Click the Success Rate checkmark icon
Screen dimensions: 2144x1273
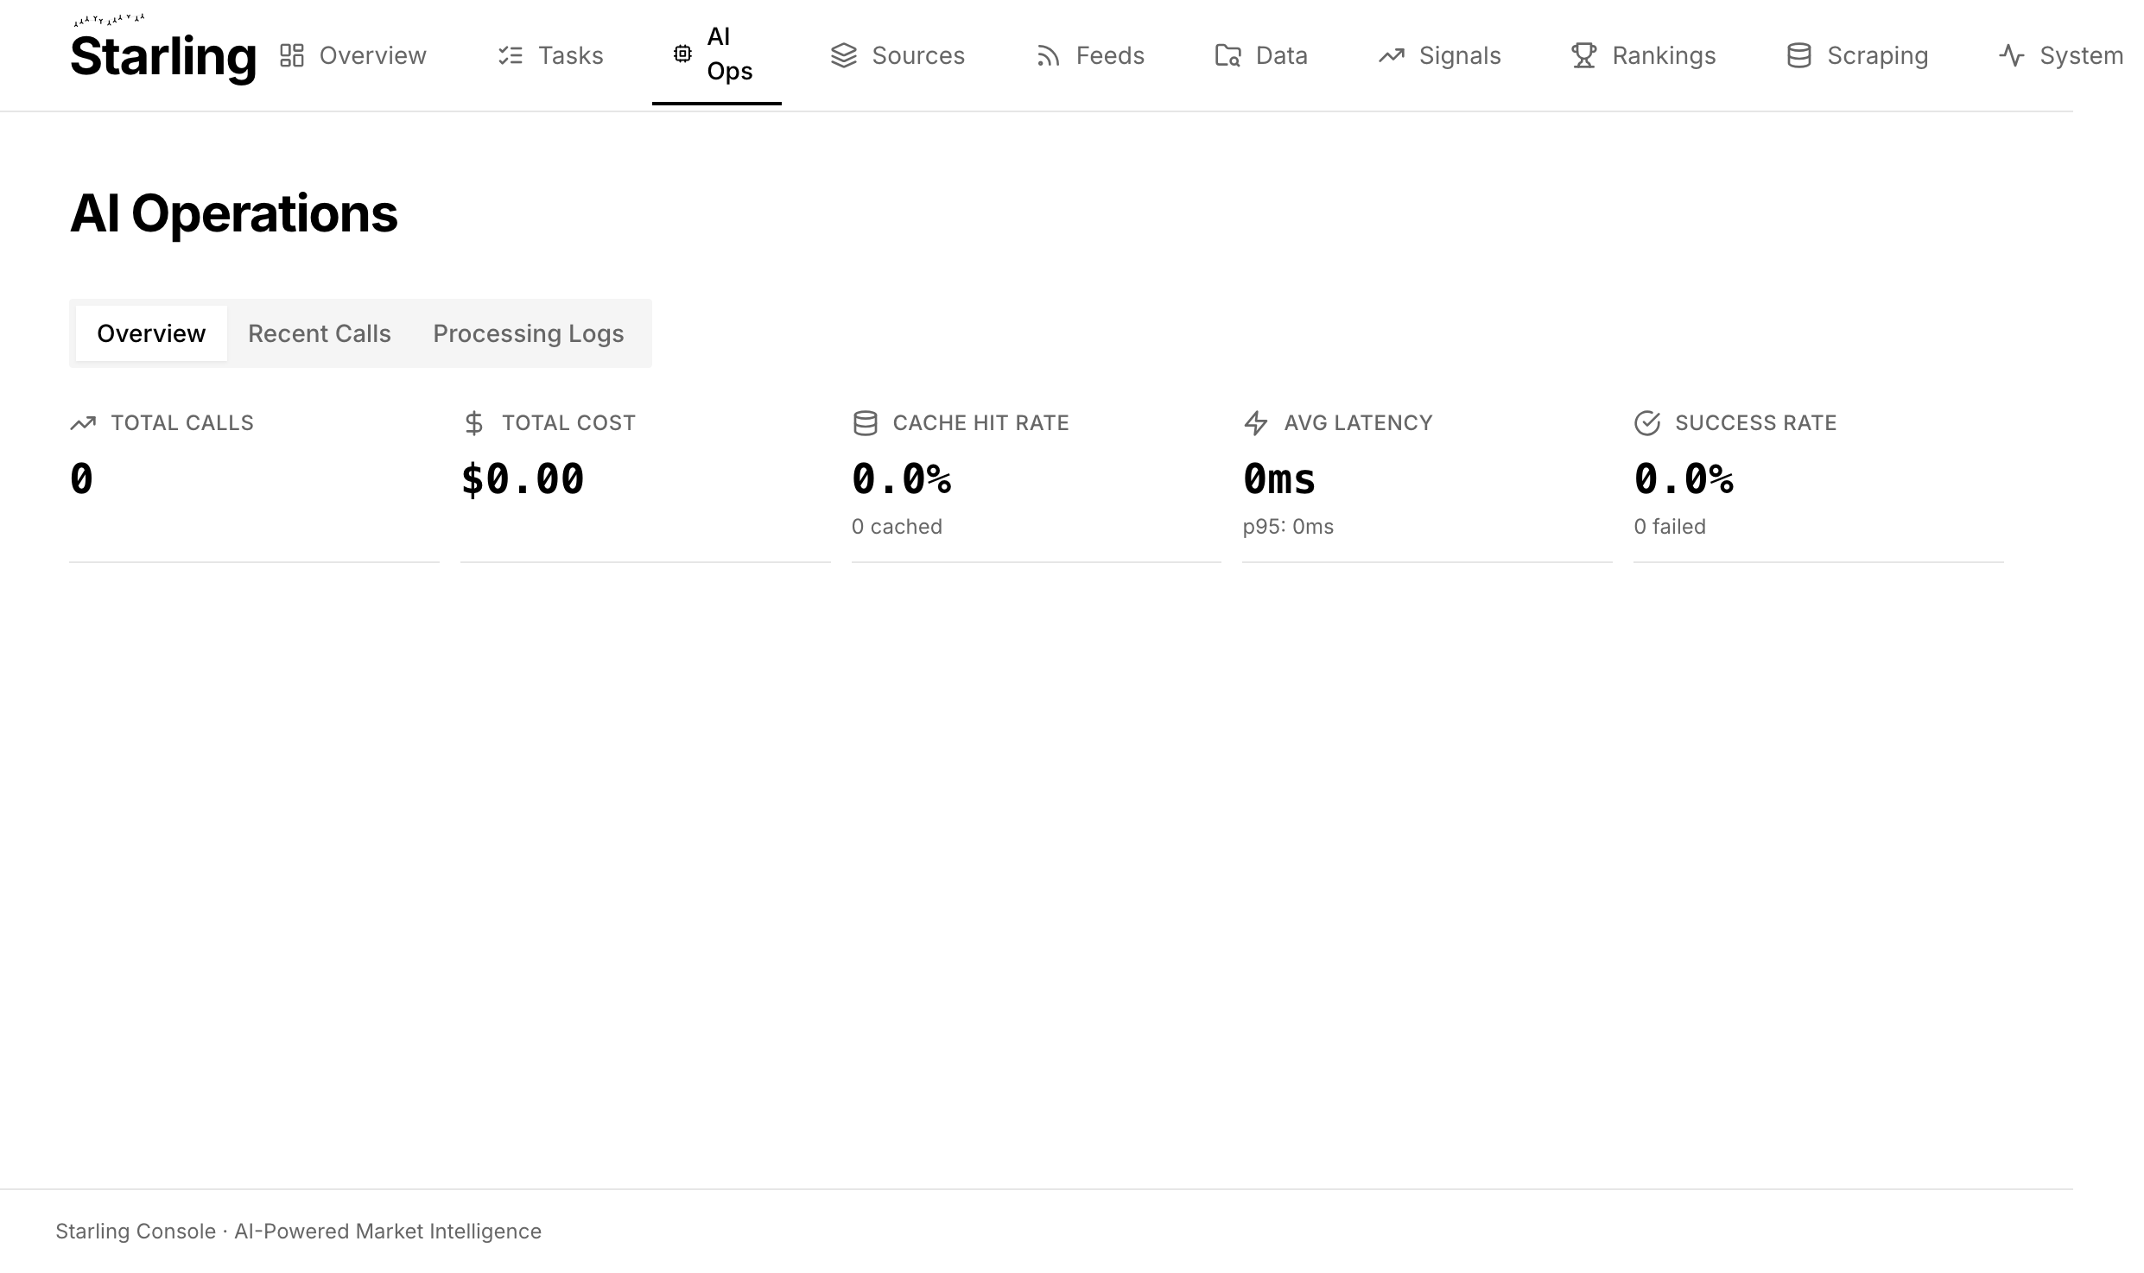1646,422
